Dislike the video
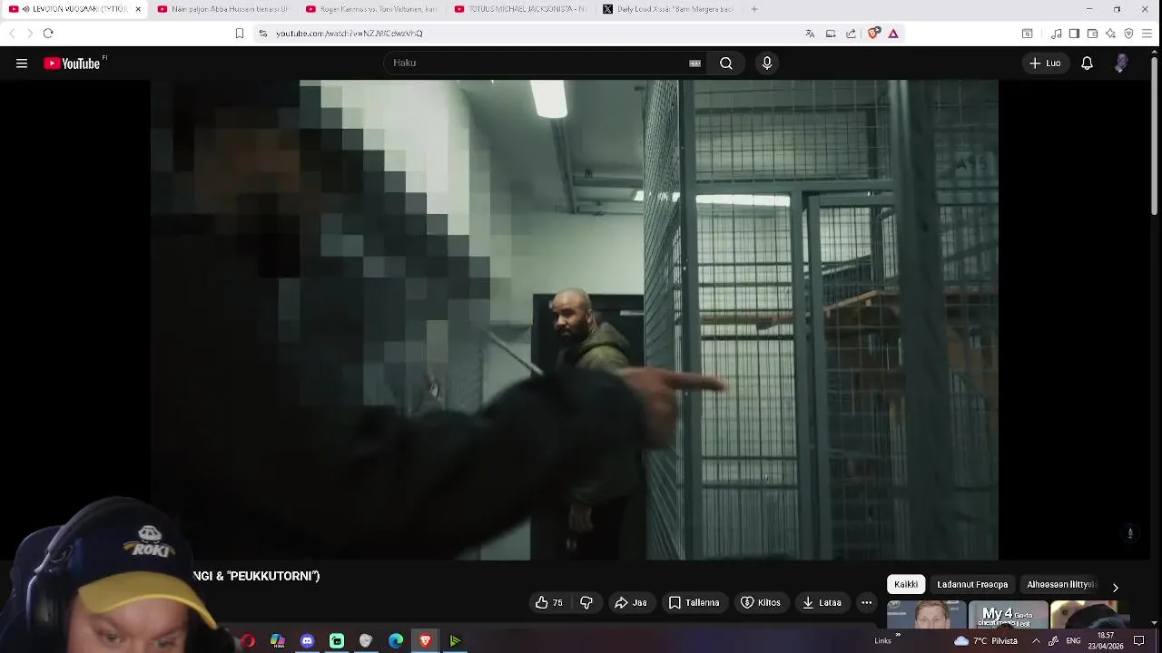Screen dimensions: 1162x653 pos(586,602)
